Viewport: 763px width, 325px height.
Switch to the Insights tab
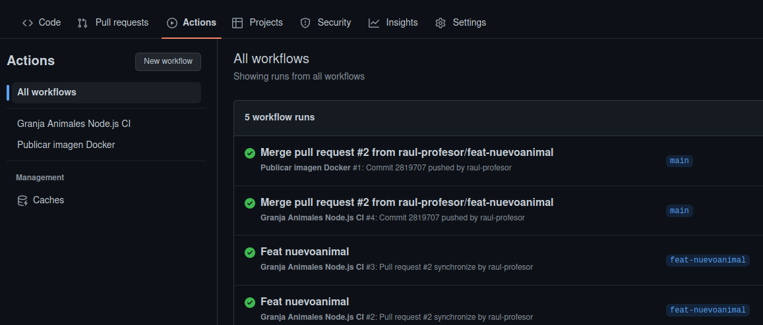(x=402, y=22)
